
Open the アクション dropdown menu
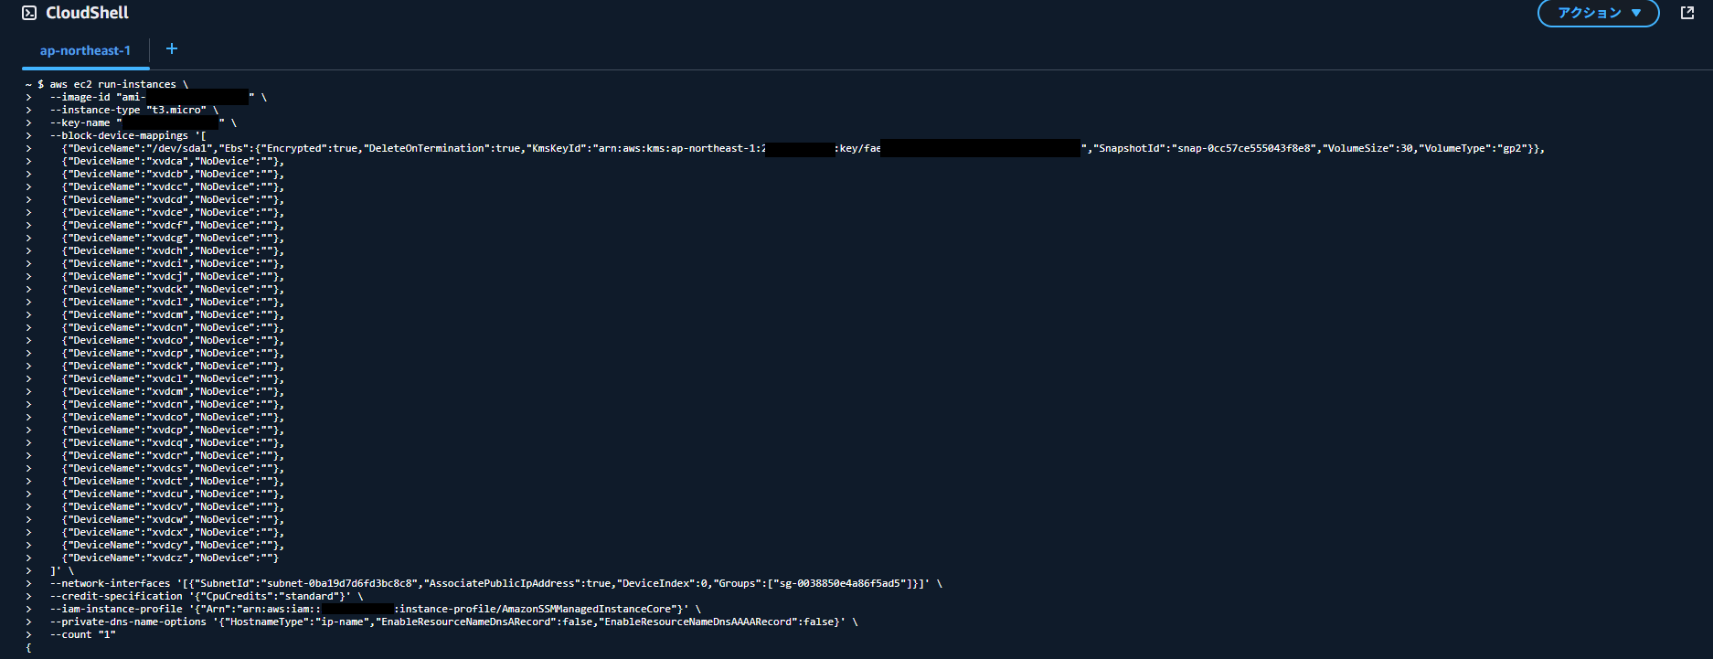coord(1598,13)
